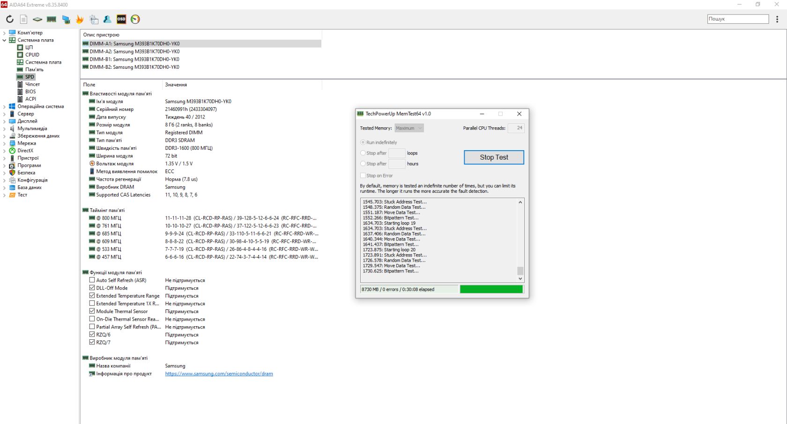Open the network audit monitor icon
The image size is (787, 424).
tap(66, 19)
